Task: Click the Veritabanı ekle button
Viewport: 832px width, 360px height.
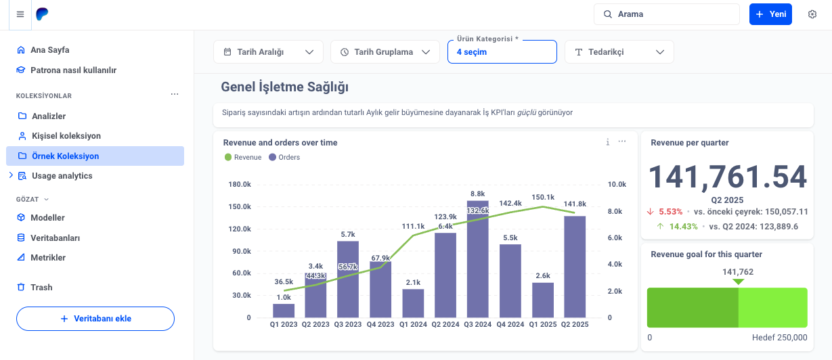Action: click(95, 319)
